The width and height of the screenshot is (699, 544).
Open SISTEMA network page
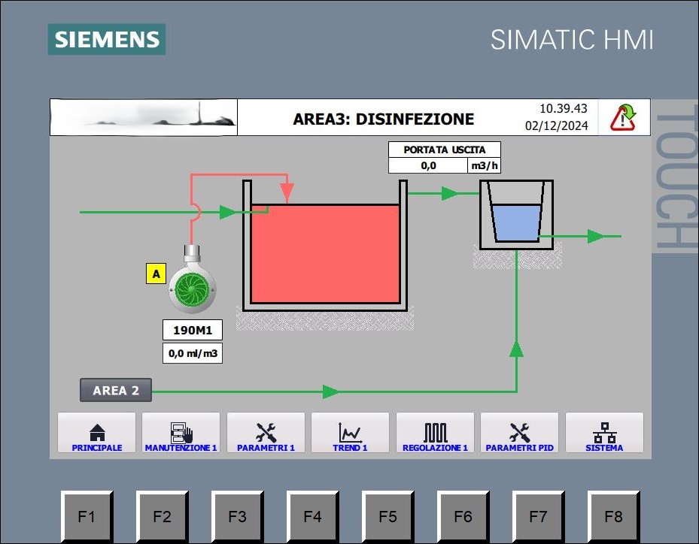click(x=604, y=433)
